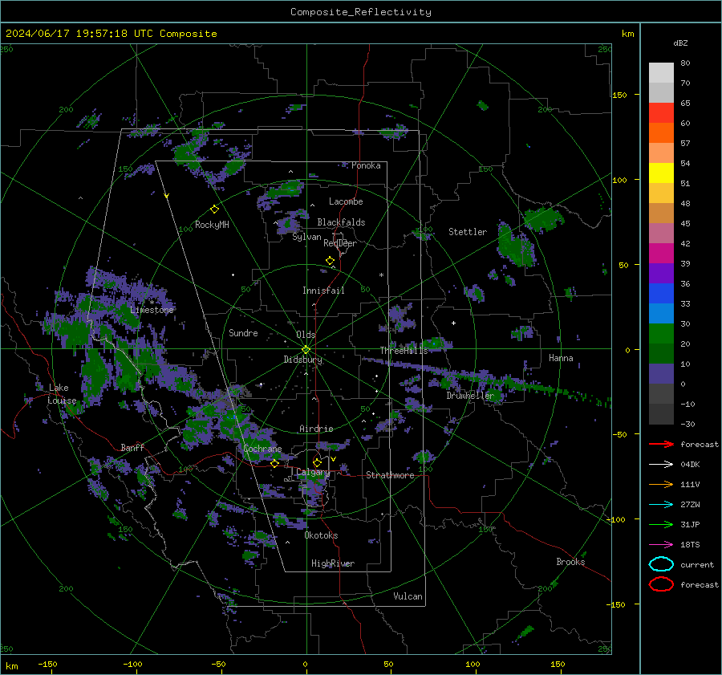The height and width of the screenshot is (675, 722).
Task: Click the Airdrie city label
Action: (316, 429)
